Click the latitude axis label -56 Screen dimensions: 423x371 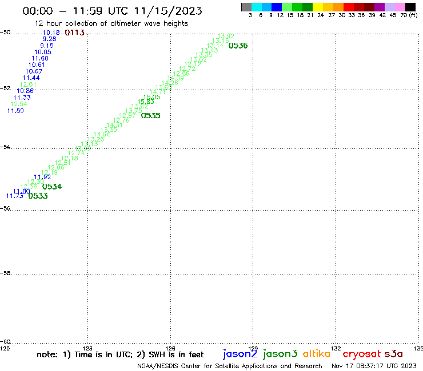pyautogui.click(x=5, y=208)
